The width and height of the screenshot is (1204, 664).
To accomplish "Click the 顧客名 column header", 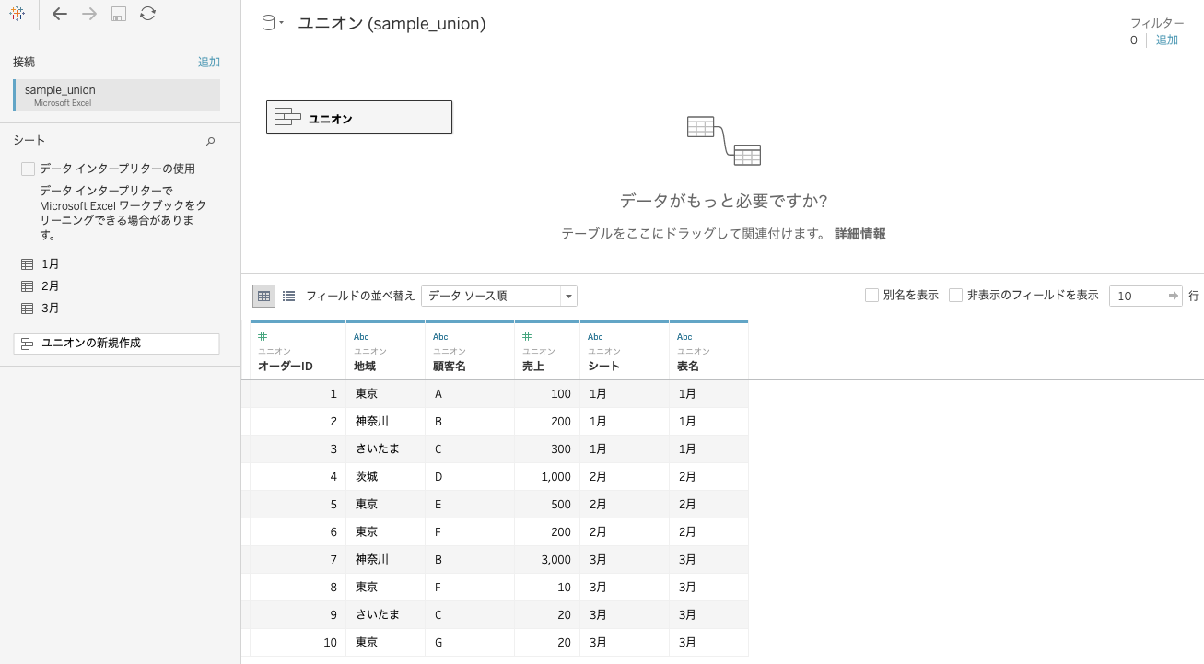I will 470,351.
